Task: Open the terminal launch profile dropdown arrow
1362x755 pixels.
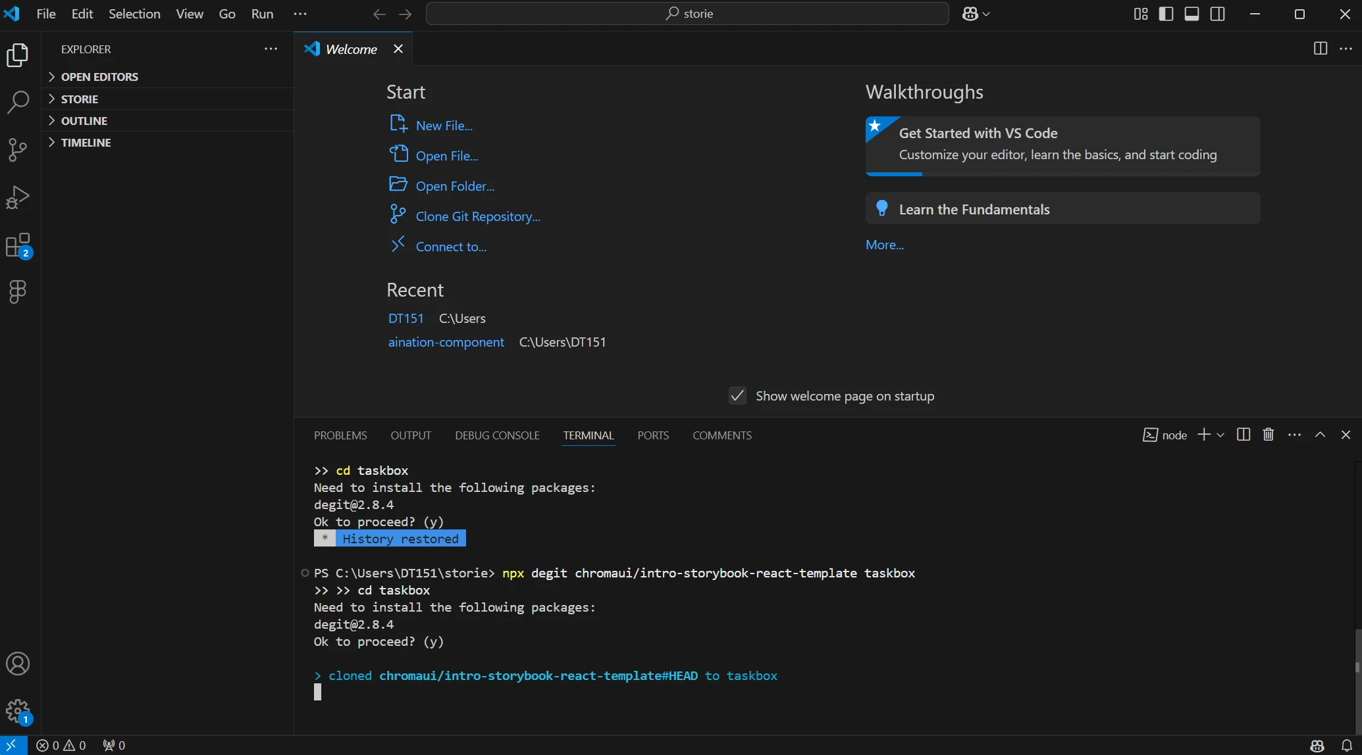Action: 1220,435
